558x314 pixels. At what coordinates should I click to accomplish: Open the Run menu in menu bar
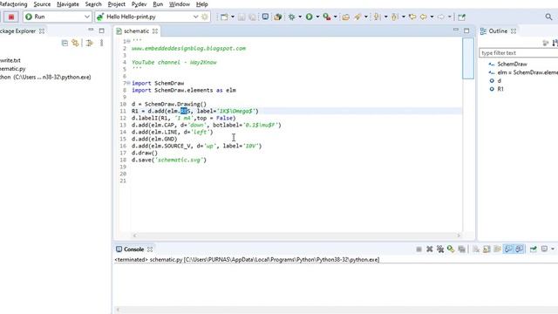pyautogui.click(x=158, y=4)
